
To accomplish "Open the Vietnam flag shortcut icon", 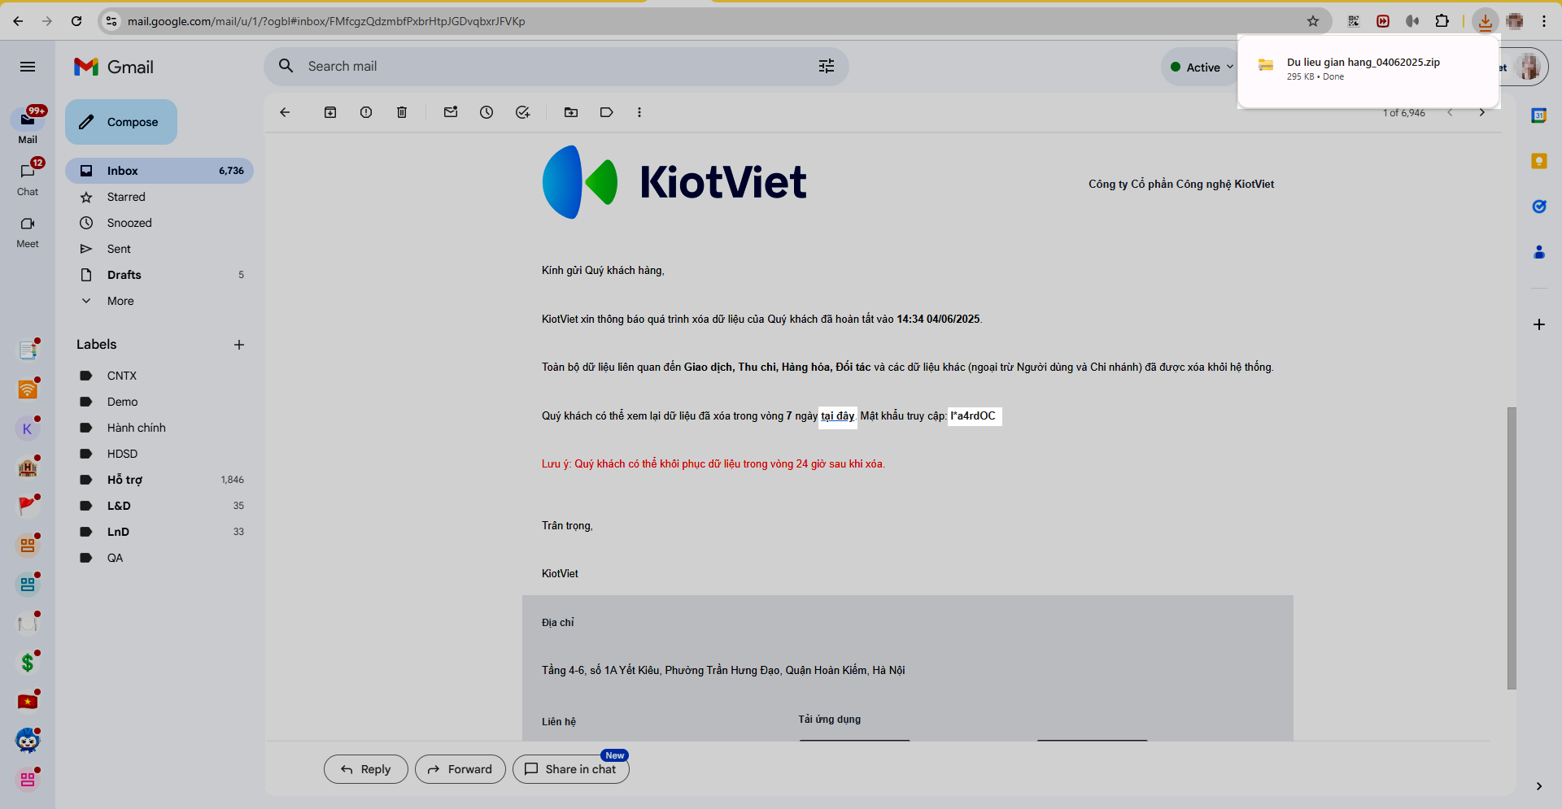I will pyautogui.click(x=28, y=702).
